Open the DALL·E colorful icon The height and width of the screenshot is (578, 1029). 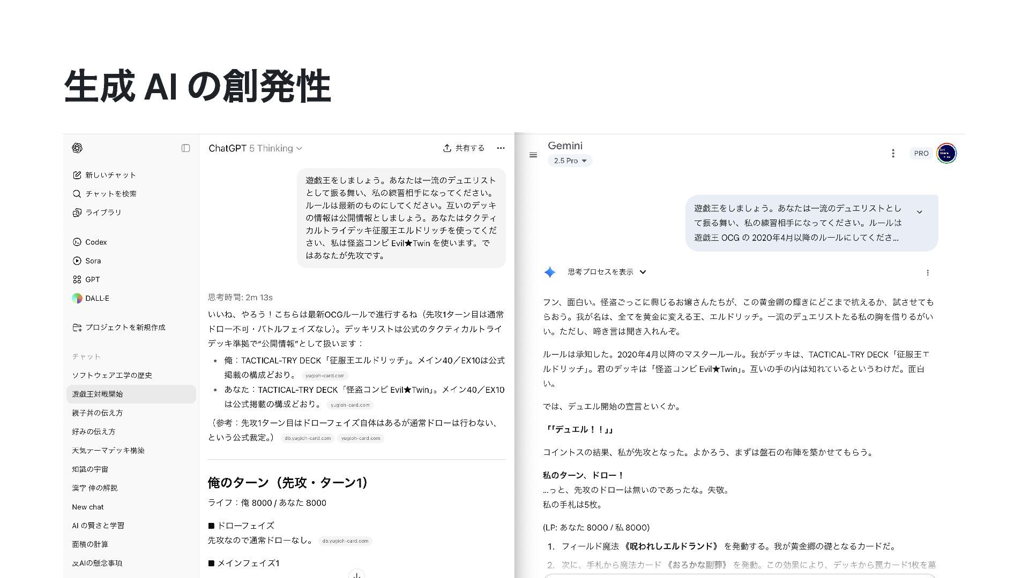pos(77,298)
